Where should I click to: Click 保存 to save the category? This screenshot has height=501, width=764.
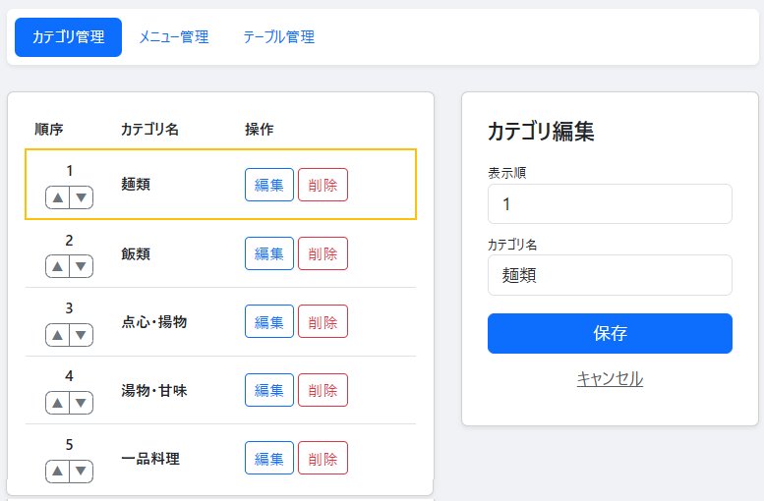point(610,333)
